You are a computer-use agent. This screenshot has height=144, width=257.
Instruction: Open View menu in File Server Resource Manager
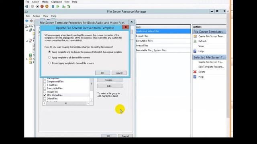45,16
